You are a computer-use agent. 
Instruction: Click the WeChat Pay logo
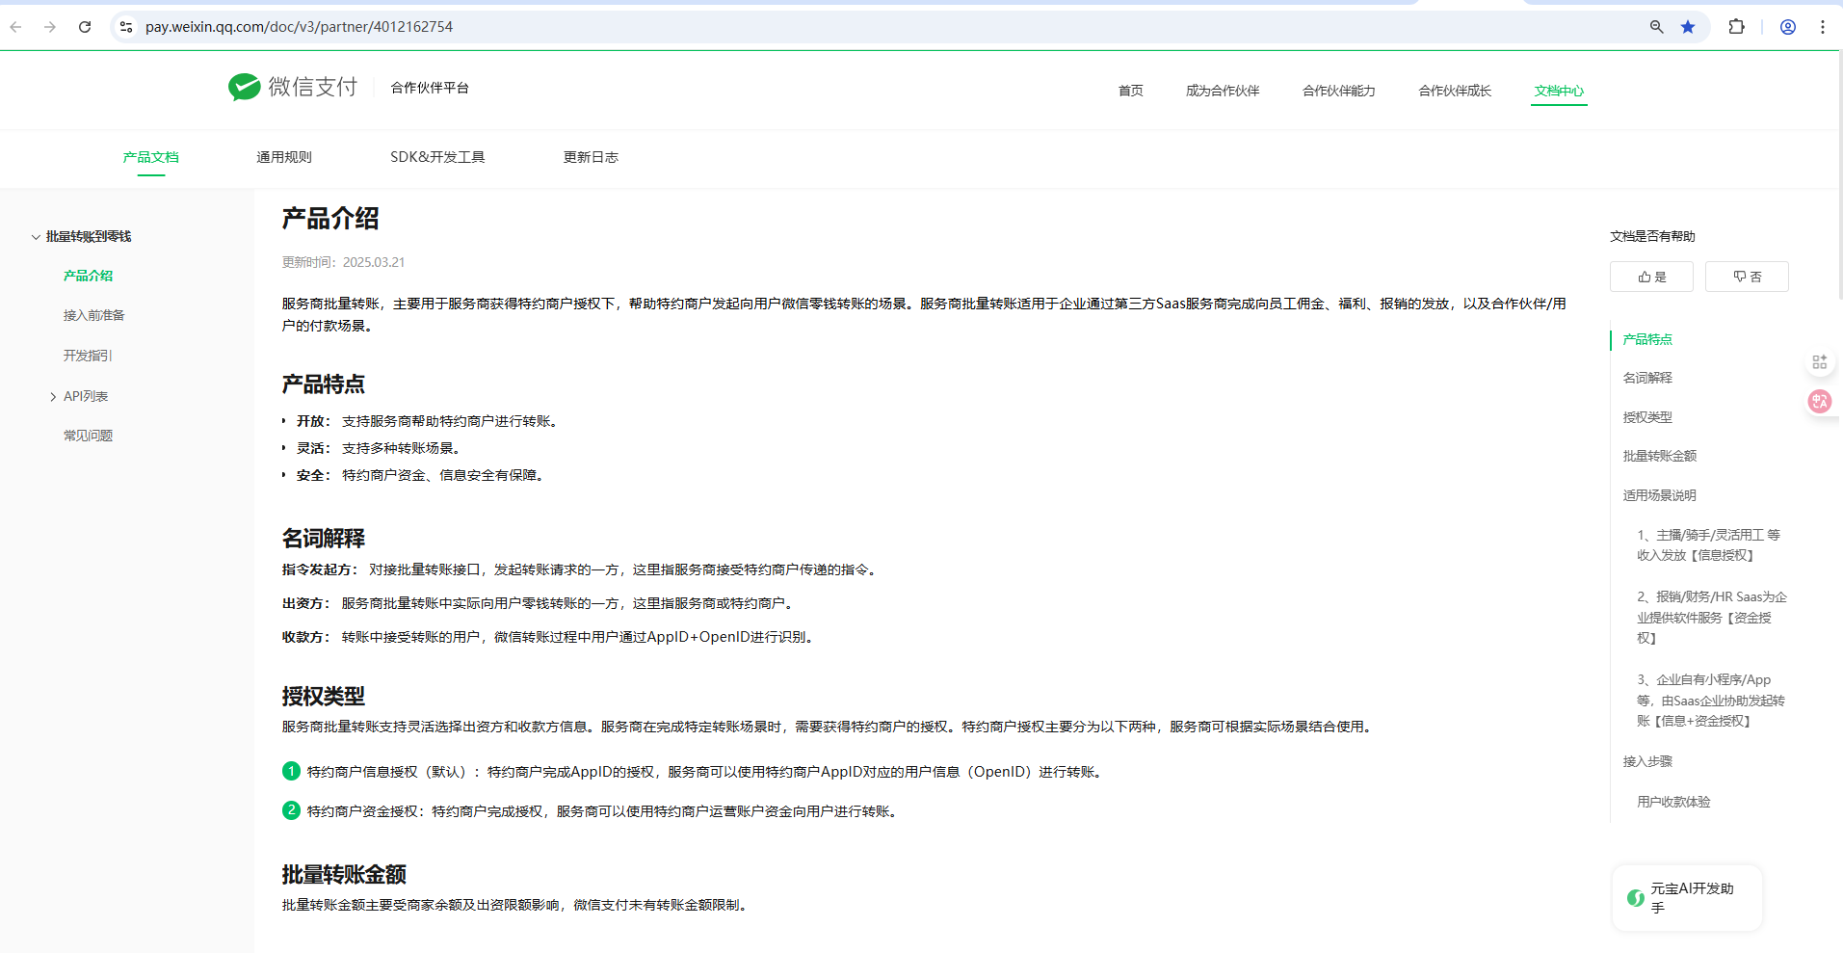tap(293, 88)
